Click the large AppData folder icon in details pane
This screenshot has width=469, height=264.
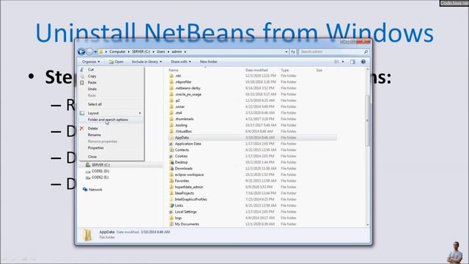(88, 235)
